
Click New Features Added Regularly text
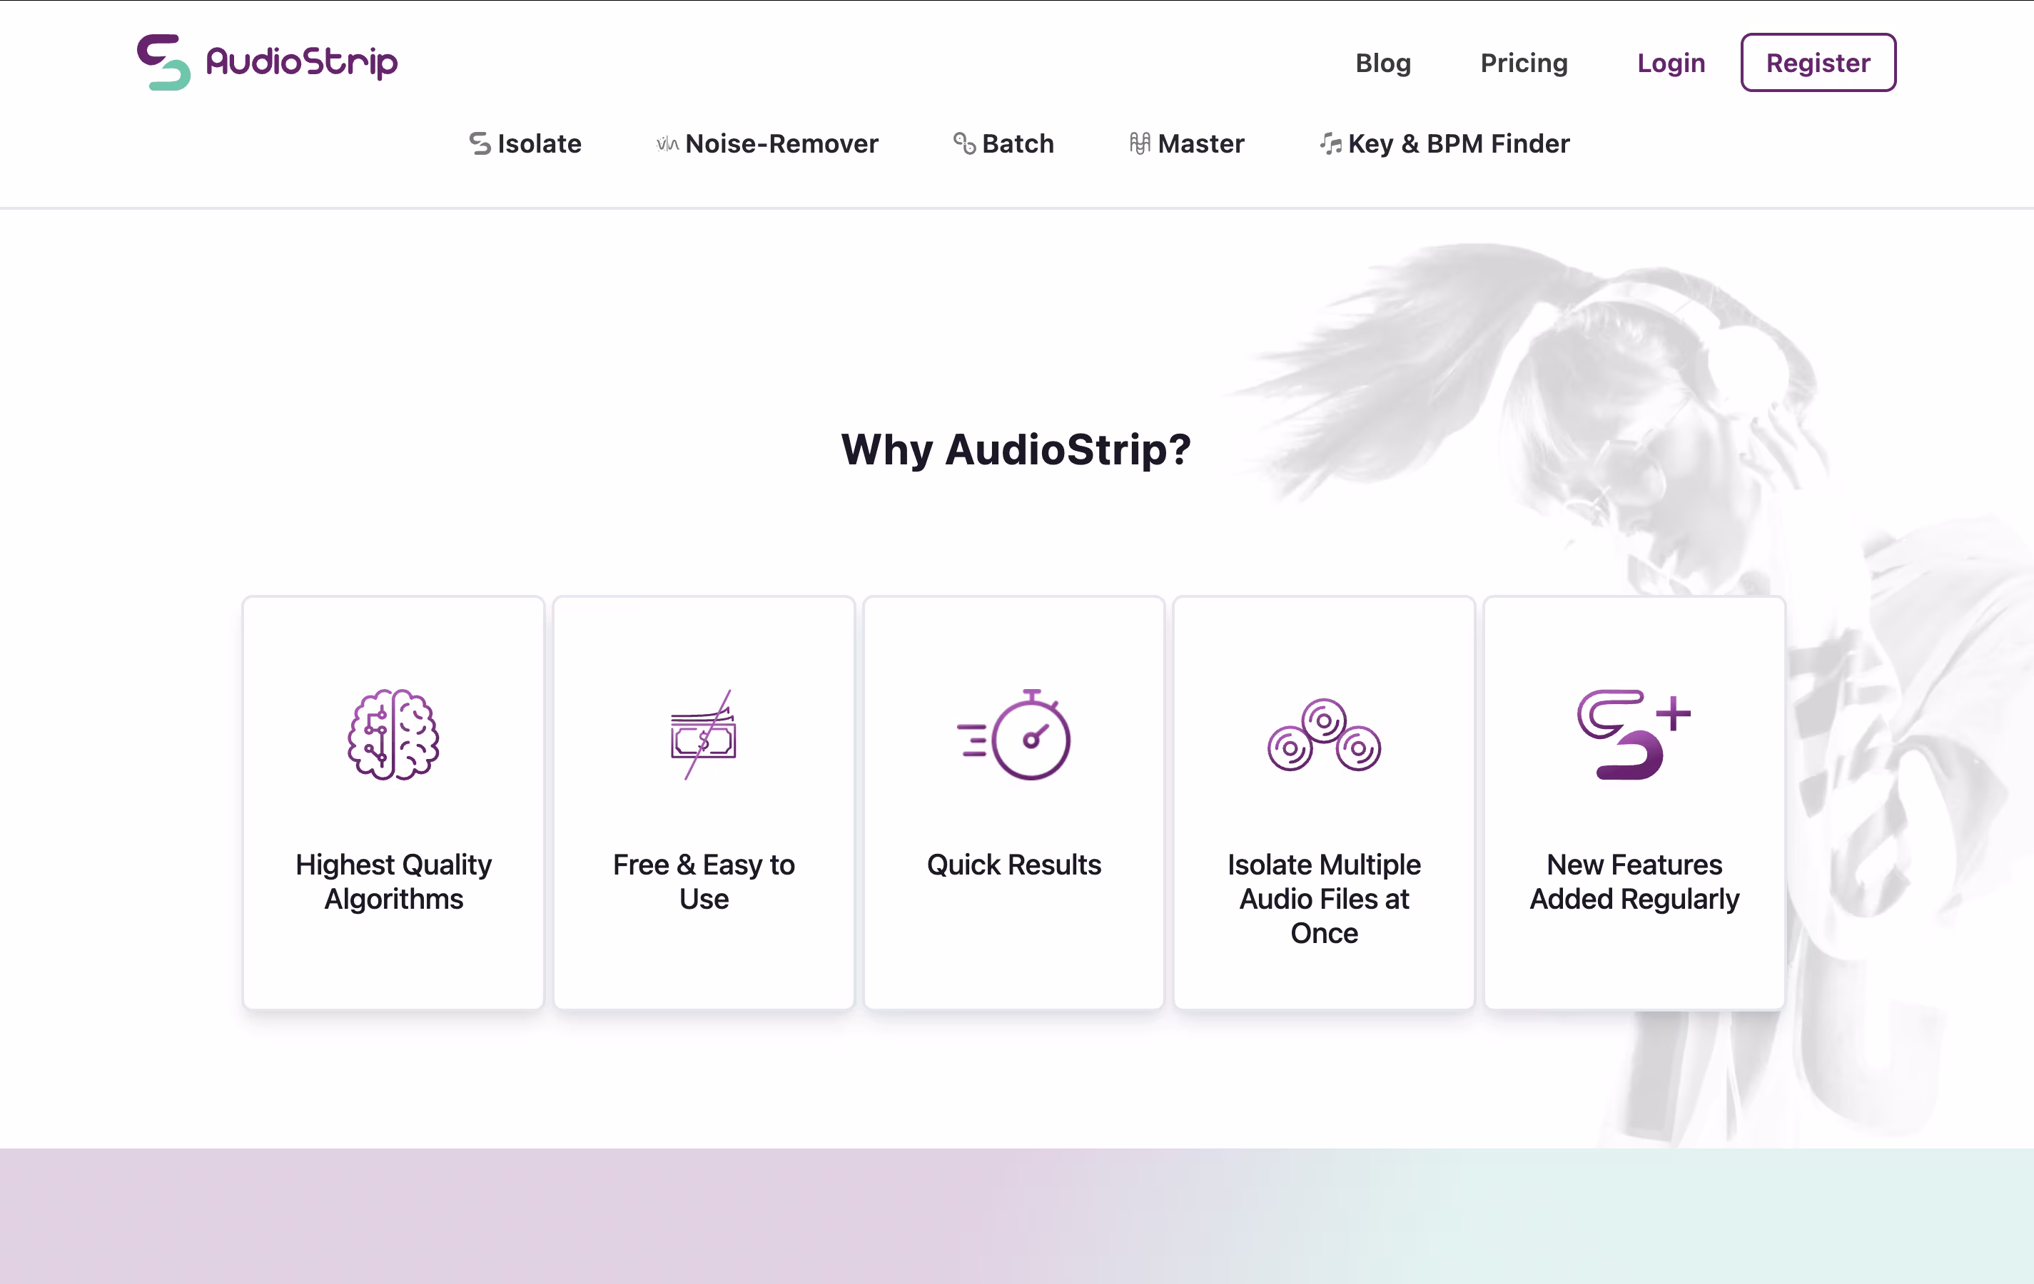click(x=1634, y=882)
